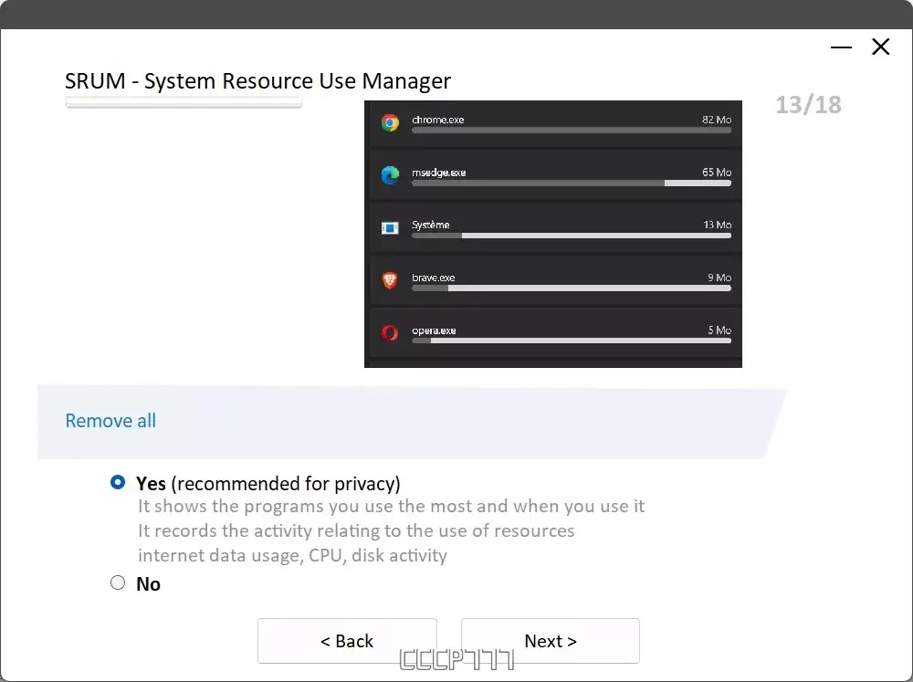Click the Microsoft Edge icon beside msedge.exe

(389, 173)
